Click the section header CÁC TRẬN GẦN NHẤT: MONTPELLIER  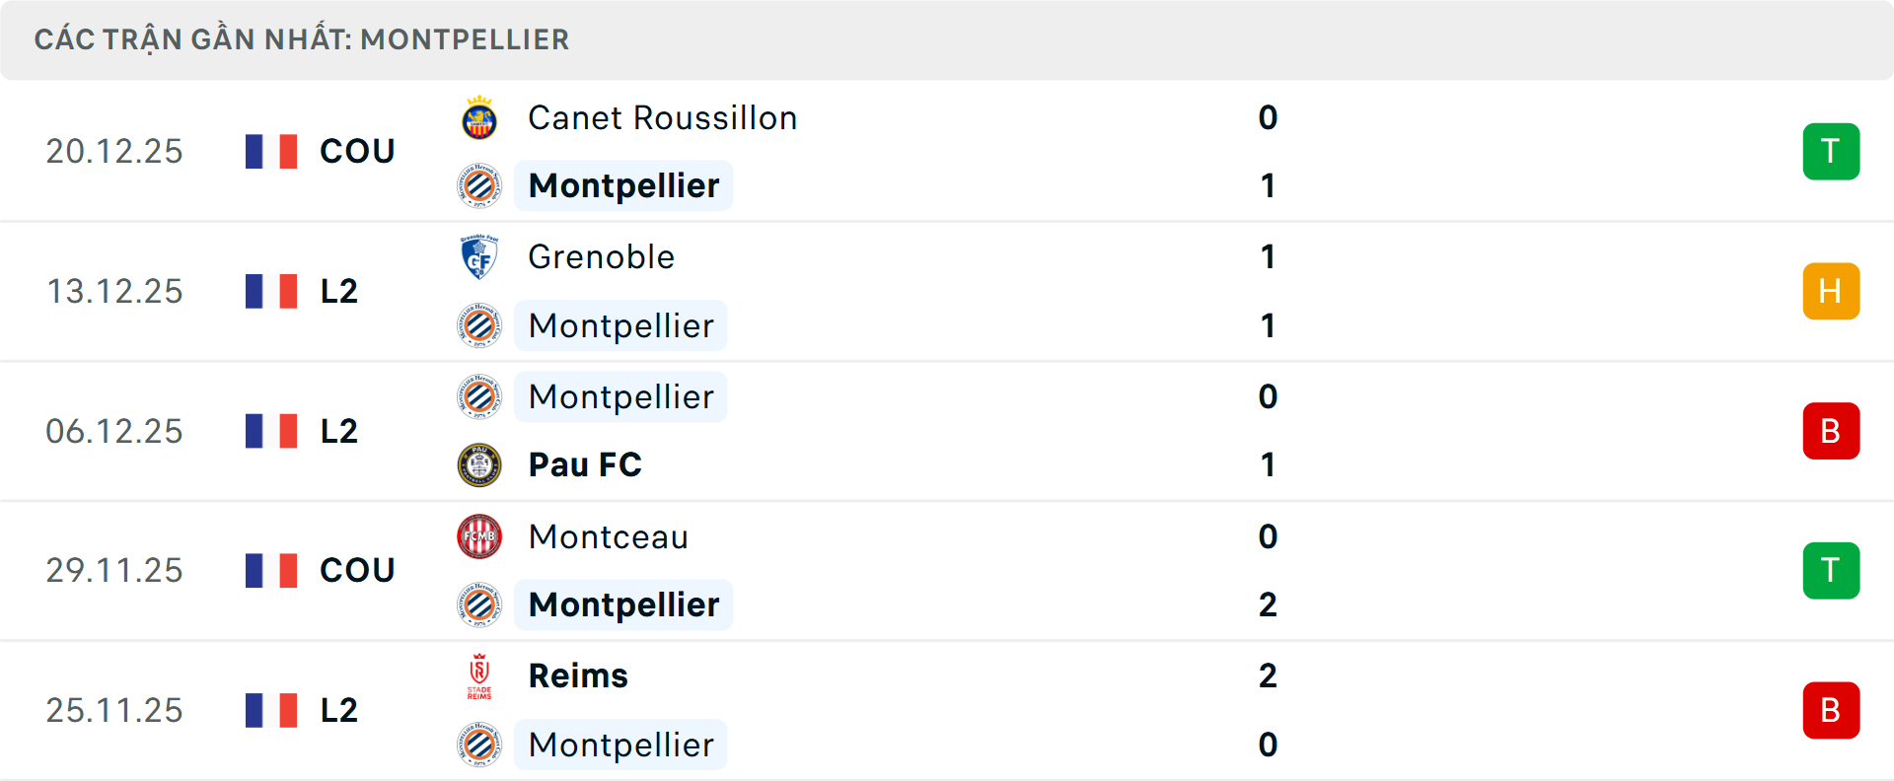[x=303, y=39]
